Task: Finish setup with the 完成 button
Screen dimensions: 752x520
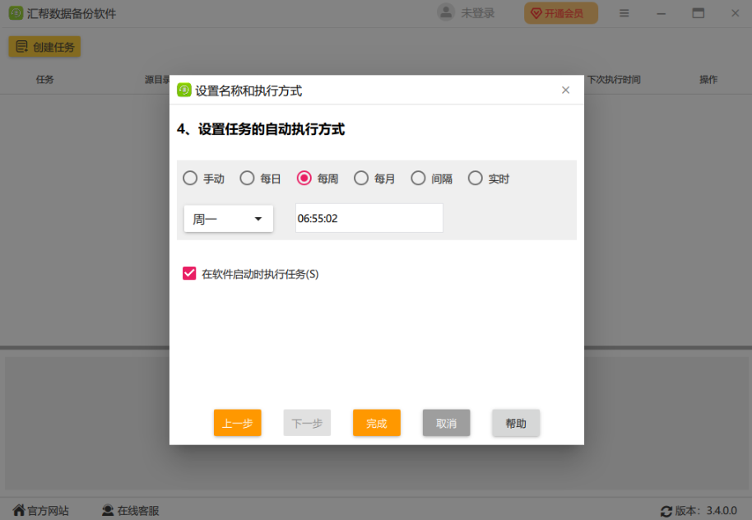Action: 377,423
